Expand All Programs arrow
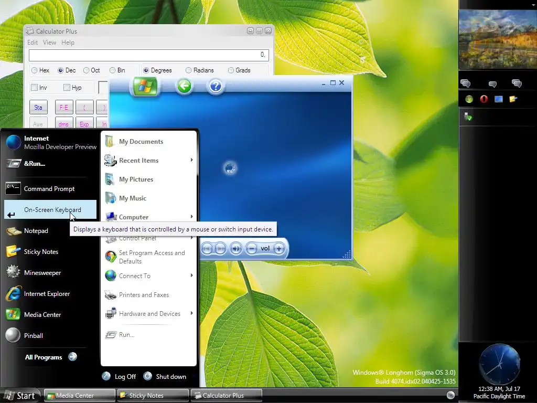 [x=72, y=357]
